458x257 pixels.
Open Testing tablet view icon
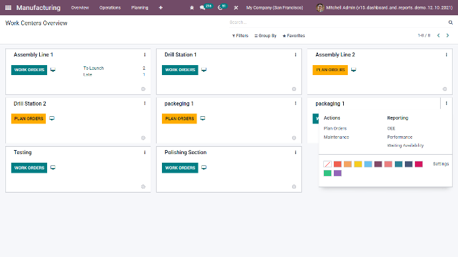click(x=53, y=167)
